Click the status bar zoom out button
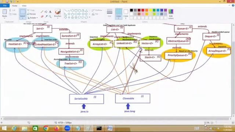 [212, 122]
